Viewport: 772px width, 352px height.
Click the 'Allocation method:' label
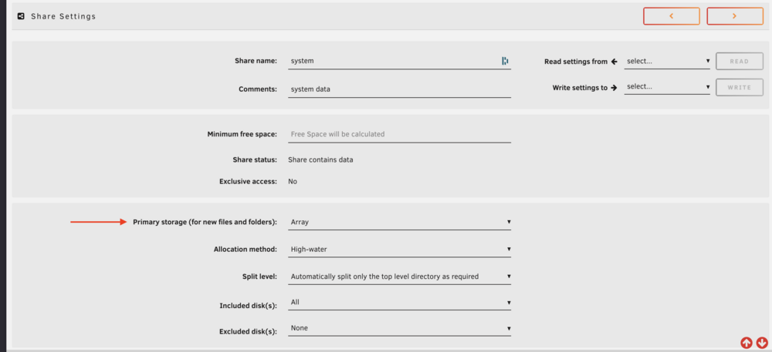point(245,250)
